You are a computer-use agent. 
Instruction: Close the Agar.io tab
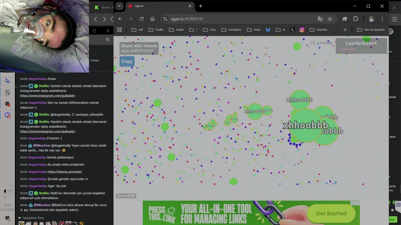[190, 6]
